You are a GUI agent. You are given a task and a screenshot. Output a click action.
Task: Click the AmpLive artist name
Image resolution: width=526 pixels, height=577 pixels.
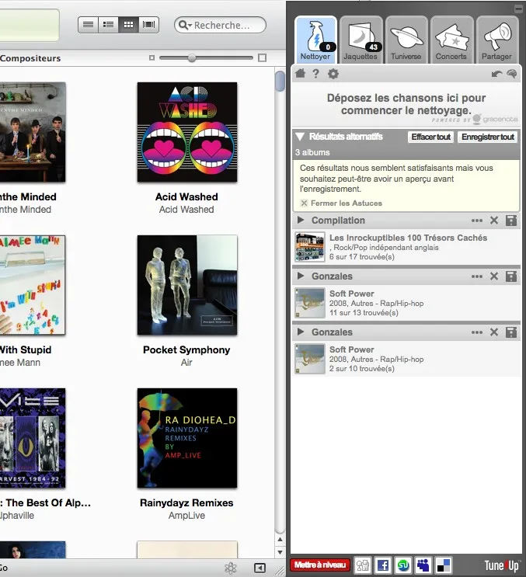coord(186,516)
